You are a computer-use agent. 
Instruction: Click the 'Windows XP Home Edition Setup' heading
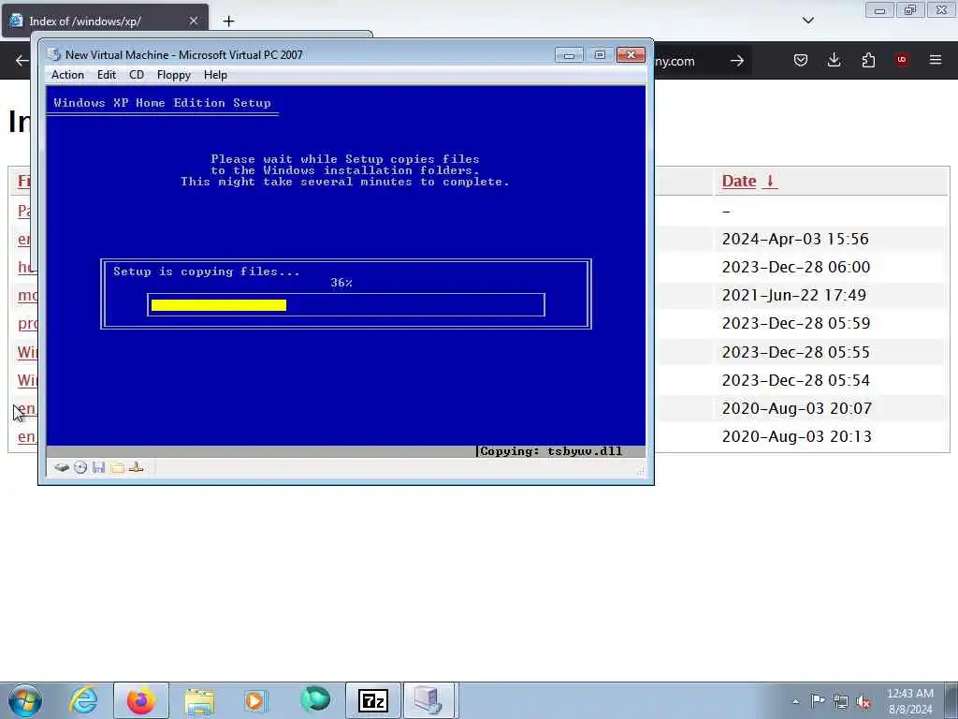(x=162, y=103)
